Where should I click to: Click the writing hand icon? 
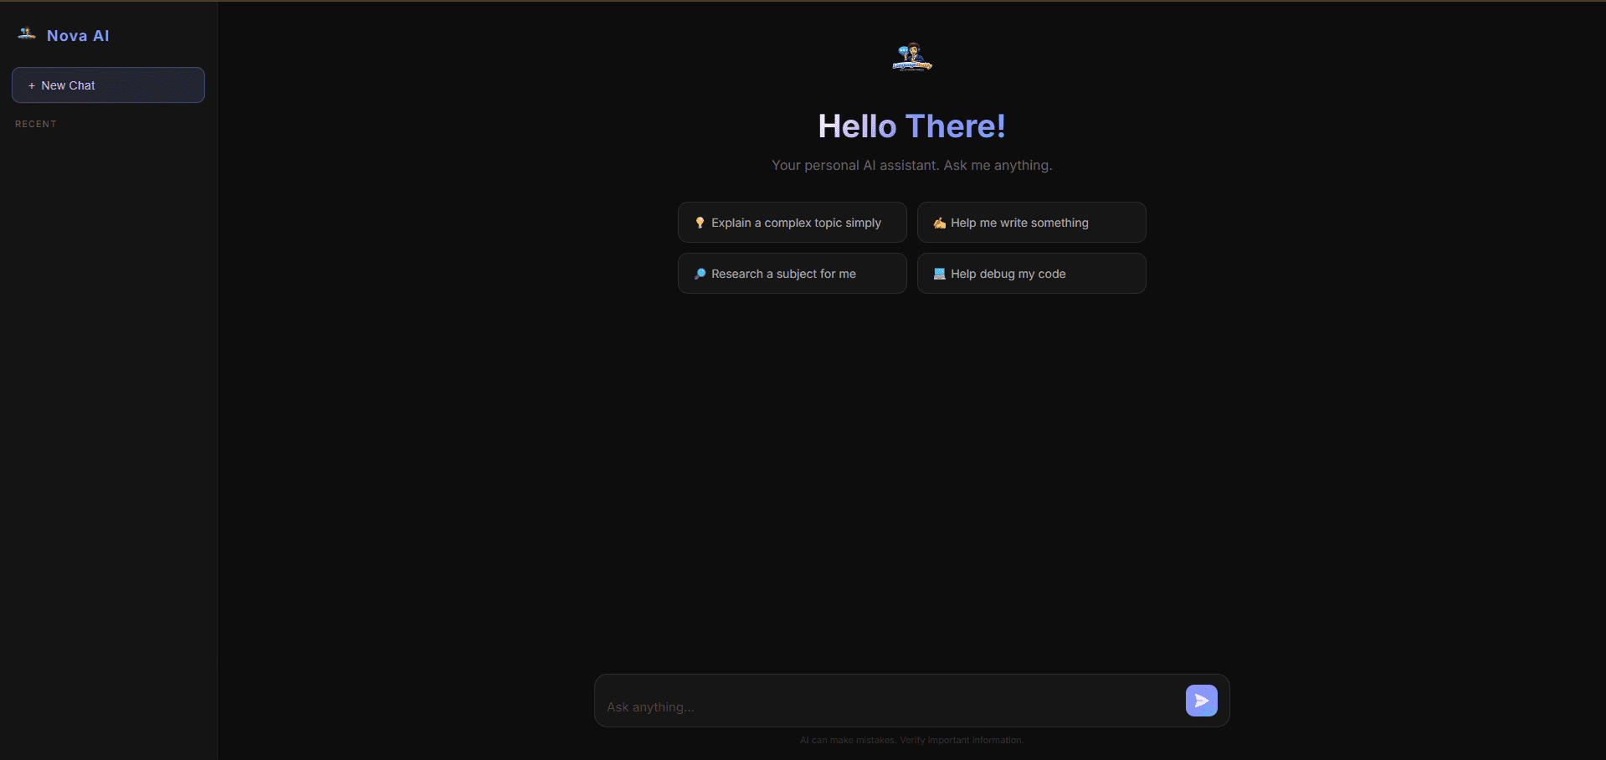tap(939, 223)
